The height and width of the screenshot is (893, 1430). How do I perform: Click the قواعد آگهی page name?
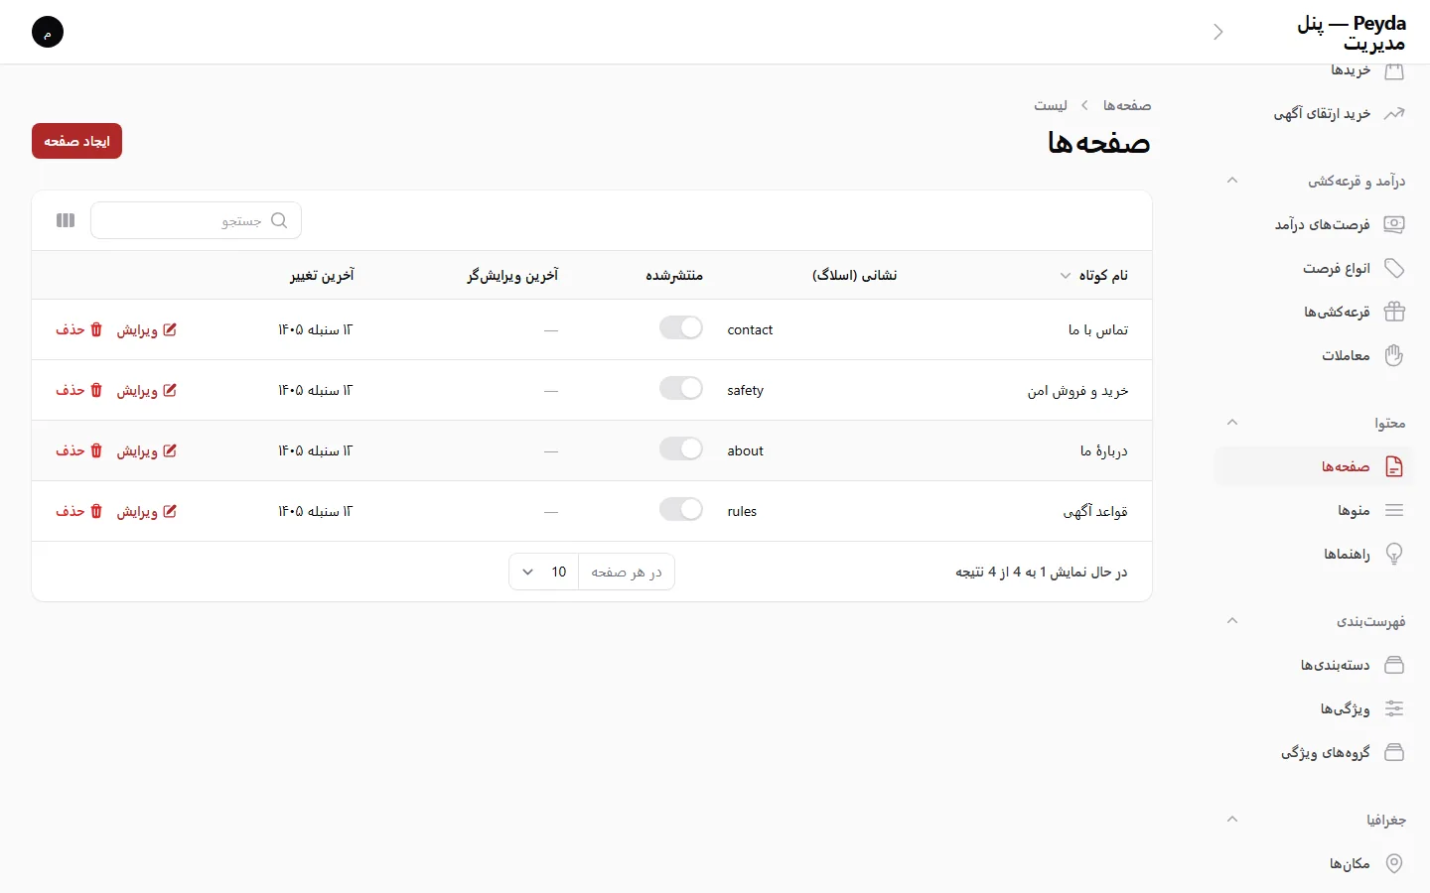click(x=1095, y=511)
